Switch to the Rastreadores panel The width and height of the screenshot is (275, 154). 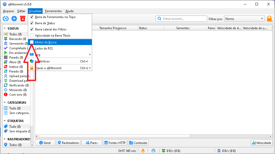tap(68, 142)
